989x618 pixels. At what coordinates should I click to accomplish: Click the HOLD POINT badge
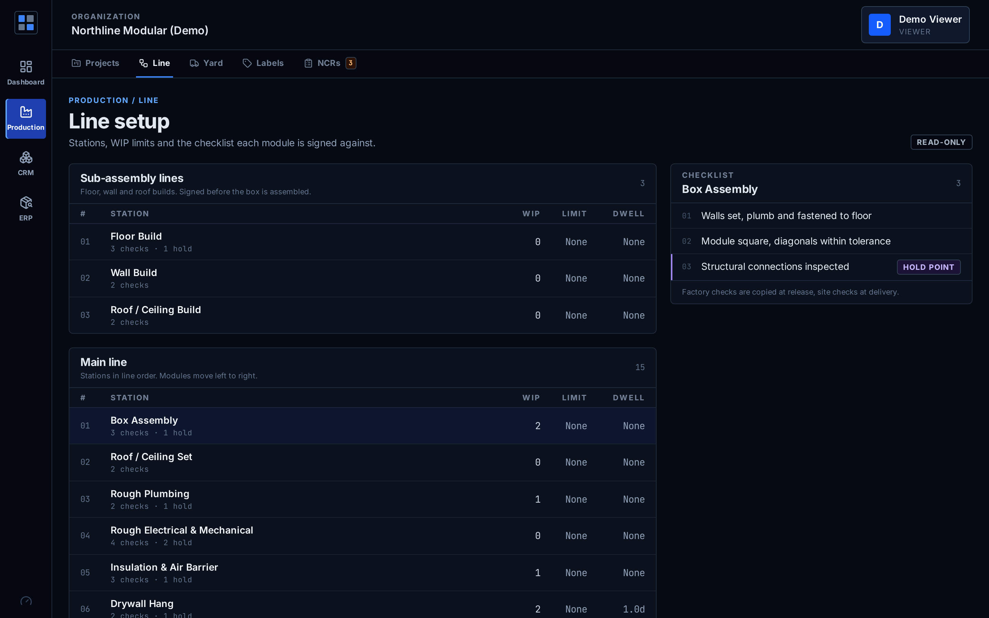coord(929,267)
